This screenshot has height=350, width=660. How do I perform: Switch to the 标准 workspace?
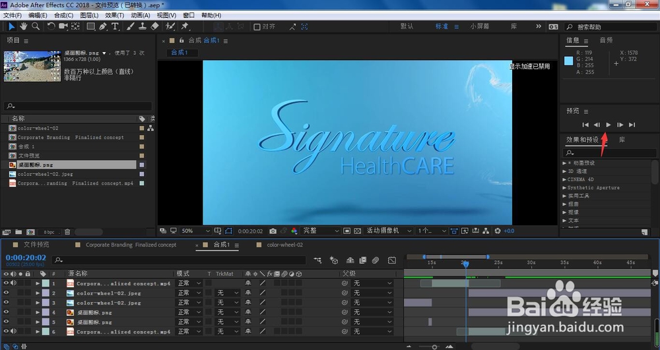(x=442, y=26)
